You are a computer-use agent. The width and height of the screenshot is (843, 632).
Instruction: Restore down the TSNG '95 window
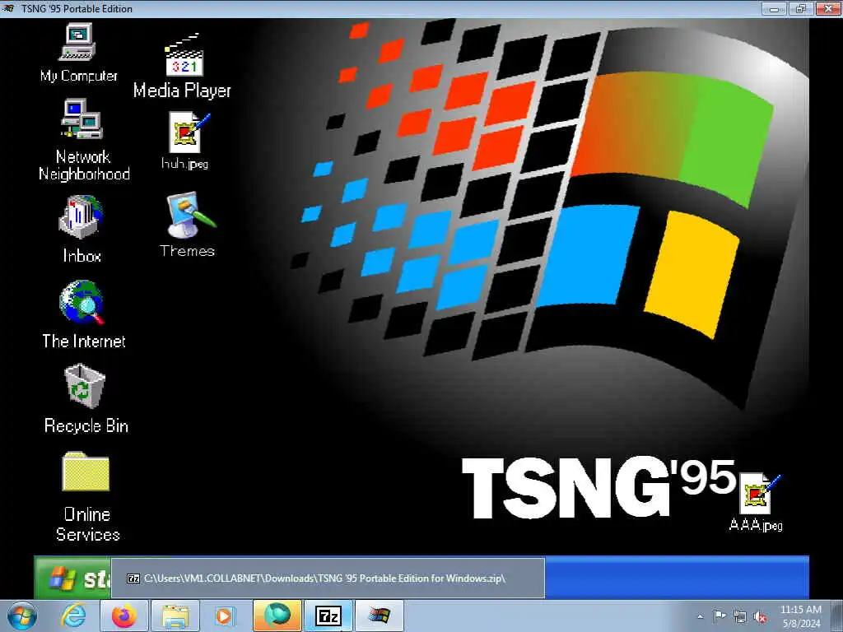coord(801,8)
